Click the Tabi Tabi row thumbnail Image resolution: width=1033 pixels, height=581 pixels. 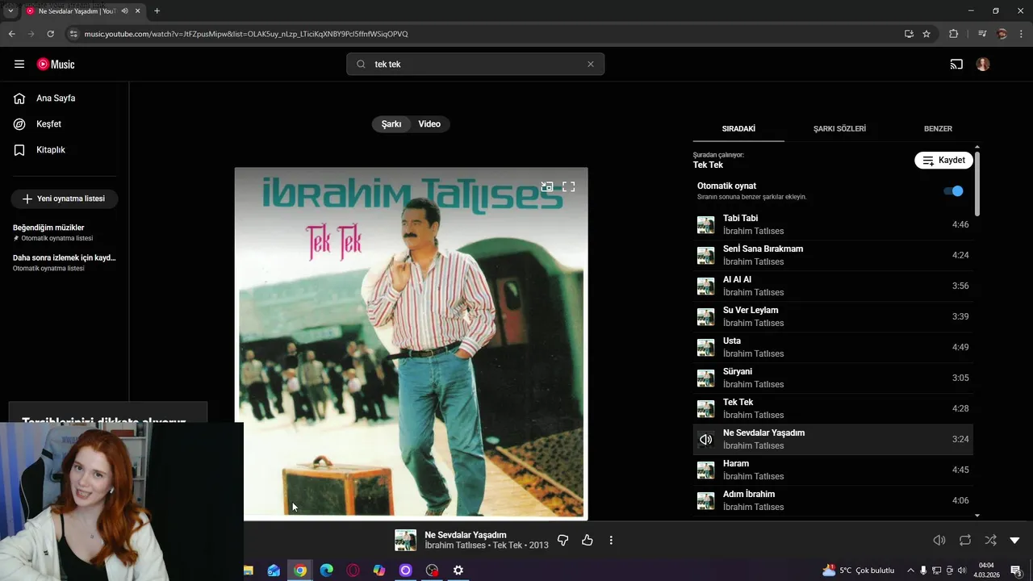click(706, 225)
